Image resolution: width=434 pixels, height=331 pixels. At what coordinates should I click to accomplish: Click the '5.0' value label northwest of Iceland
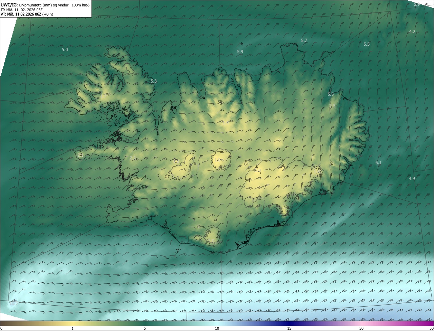(65, 49)
